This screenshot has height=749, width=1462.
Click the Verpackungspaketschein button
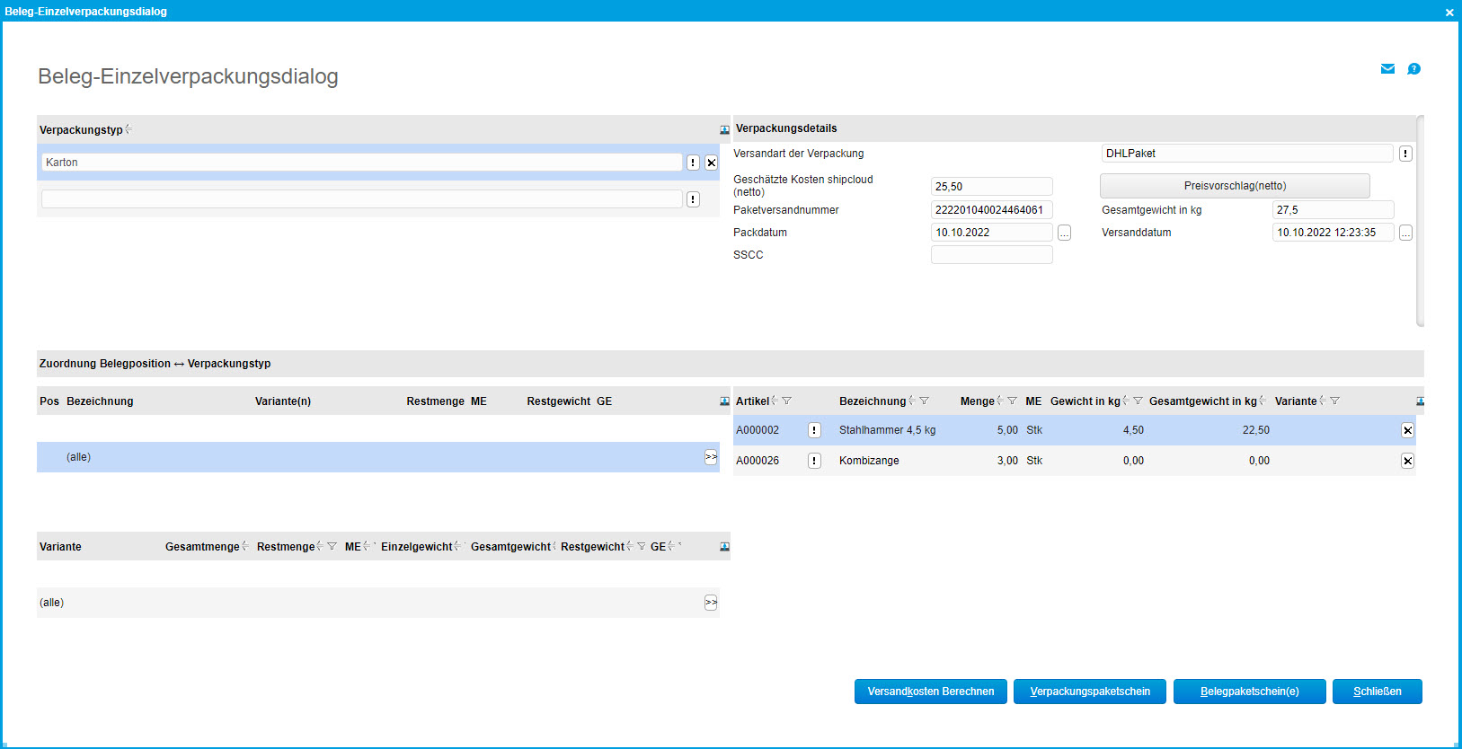(1090, 692)
